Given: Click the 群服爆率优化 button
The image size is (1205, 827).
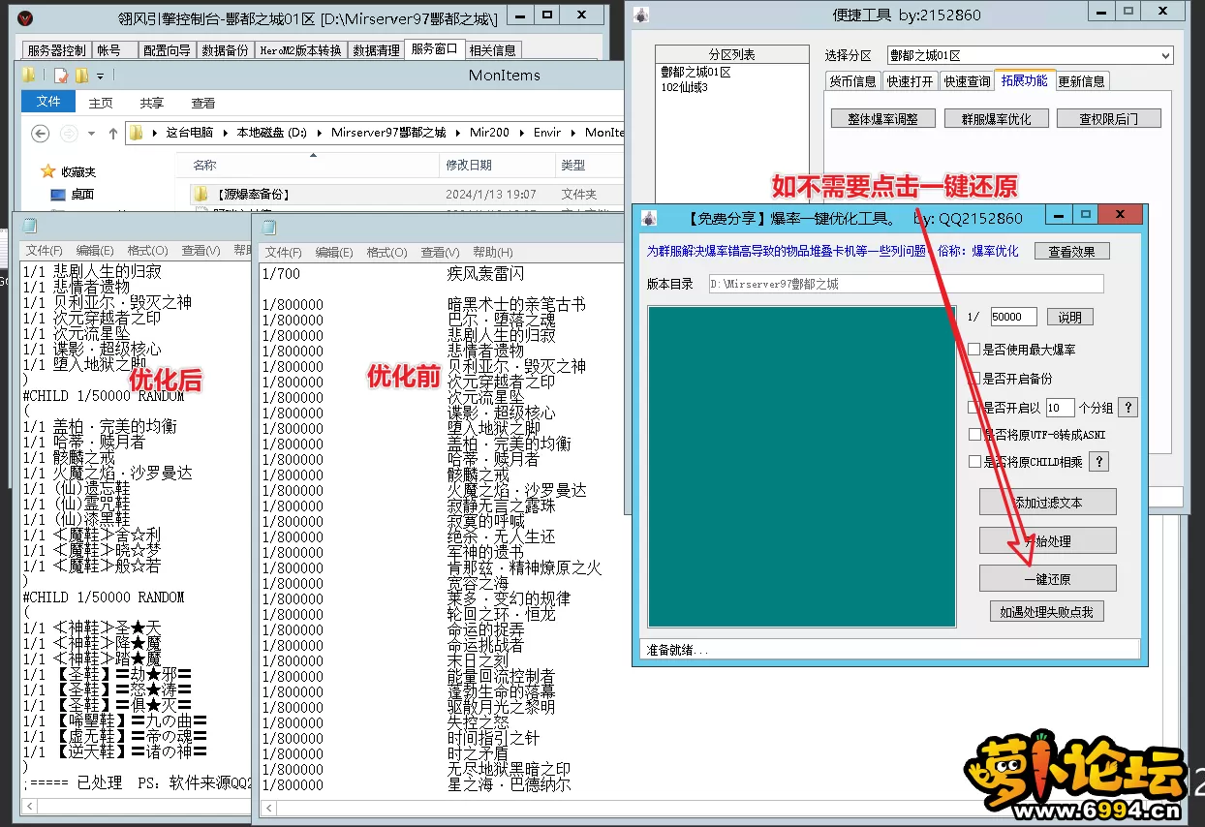Looking at the screenshot, I should pyautogui.click(x=996, y=119).
